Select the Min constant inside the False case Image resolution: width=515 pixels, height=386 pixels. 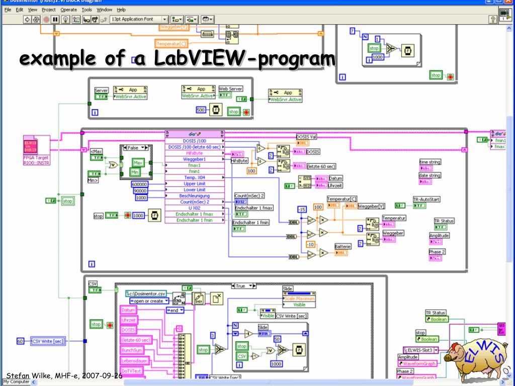coord(135,172)
